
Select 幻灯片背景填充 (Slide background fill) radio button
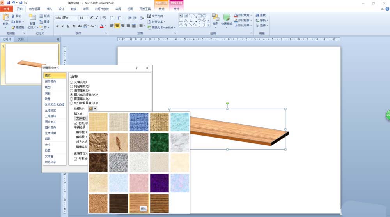[x=71, y=103]
